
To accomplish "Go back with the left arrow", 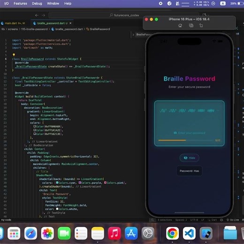I will 37,15.
